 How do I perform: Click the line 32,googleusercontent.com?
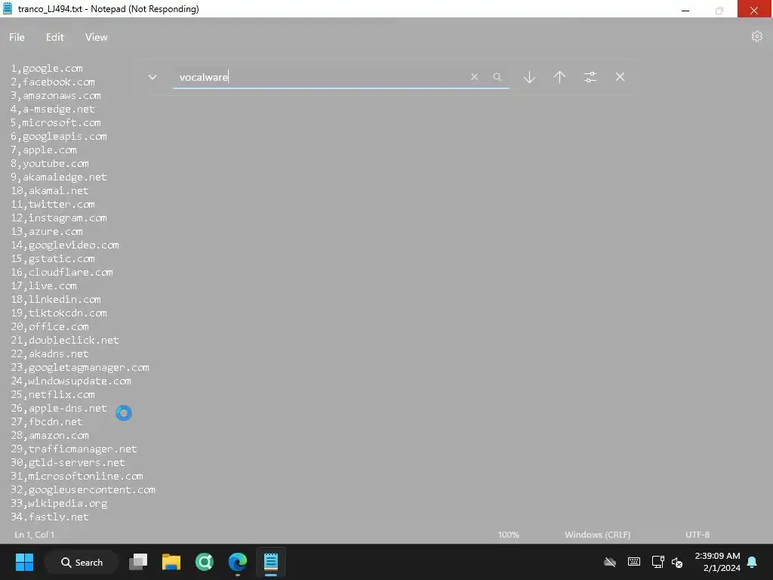tap(83, 489)
